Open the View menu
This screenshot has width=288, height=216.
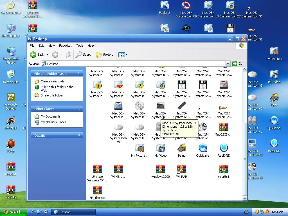click(x=52, y=46)
